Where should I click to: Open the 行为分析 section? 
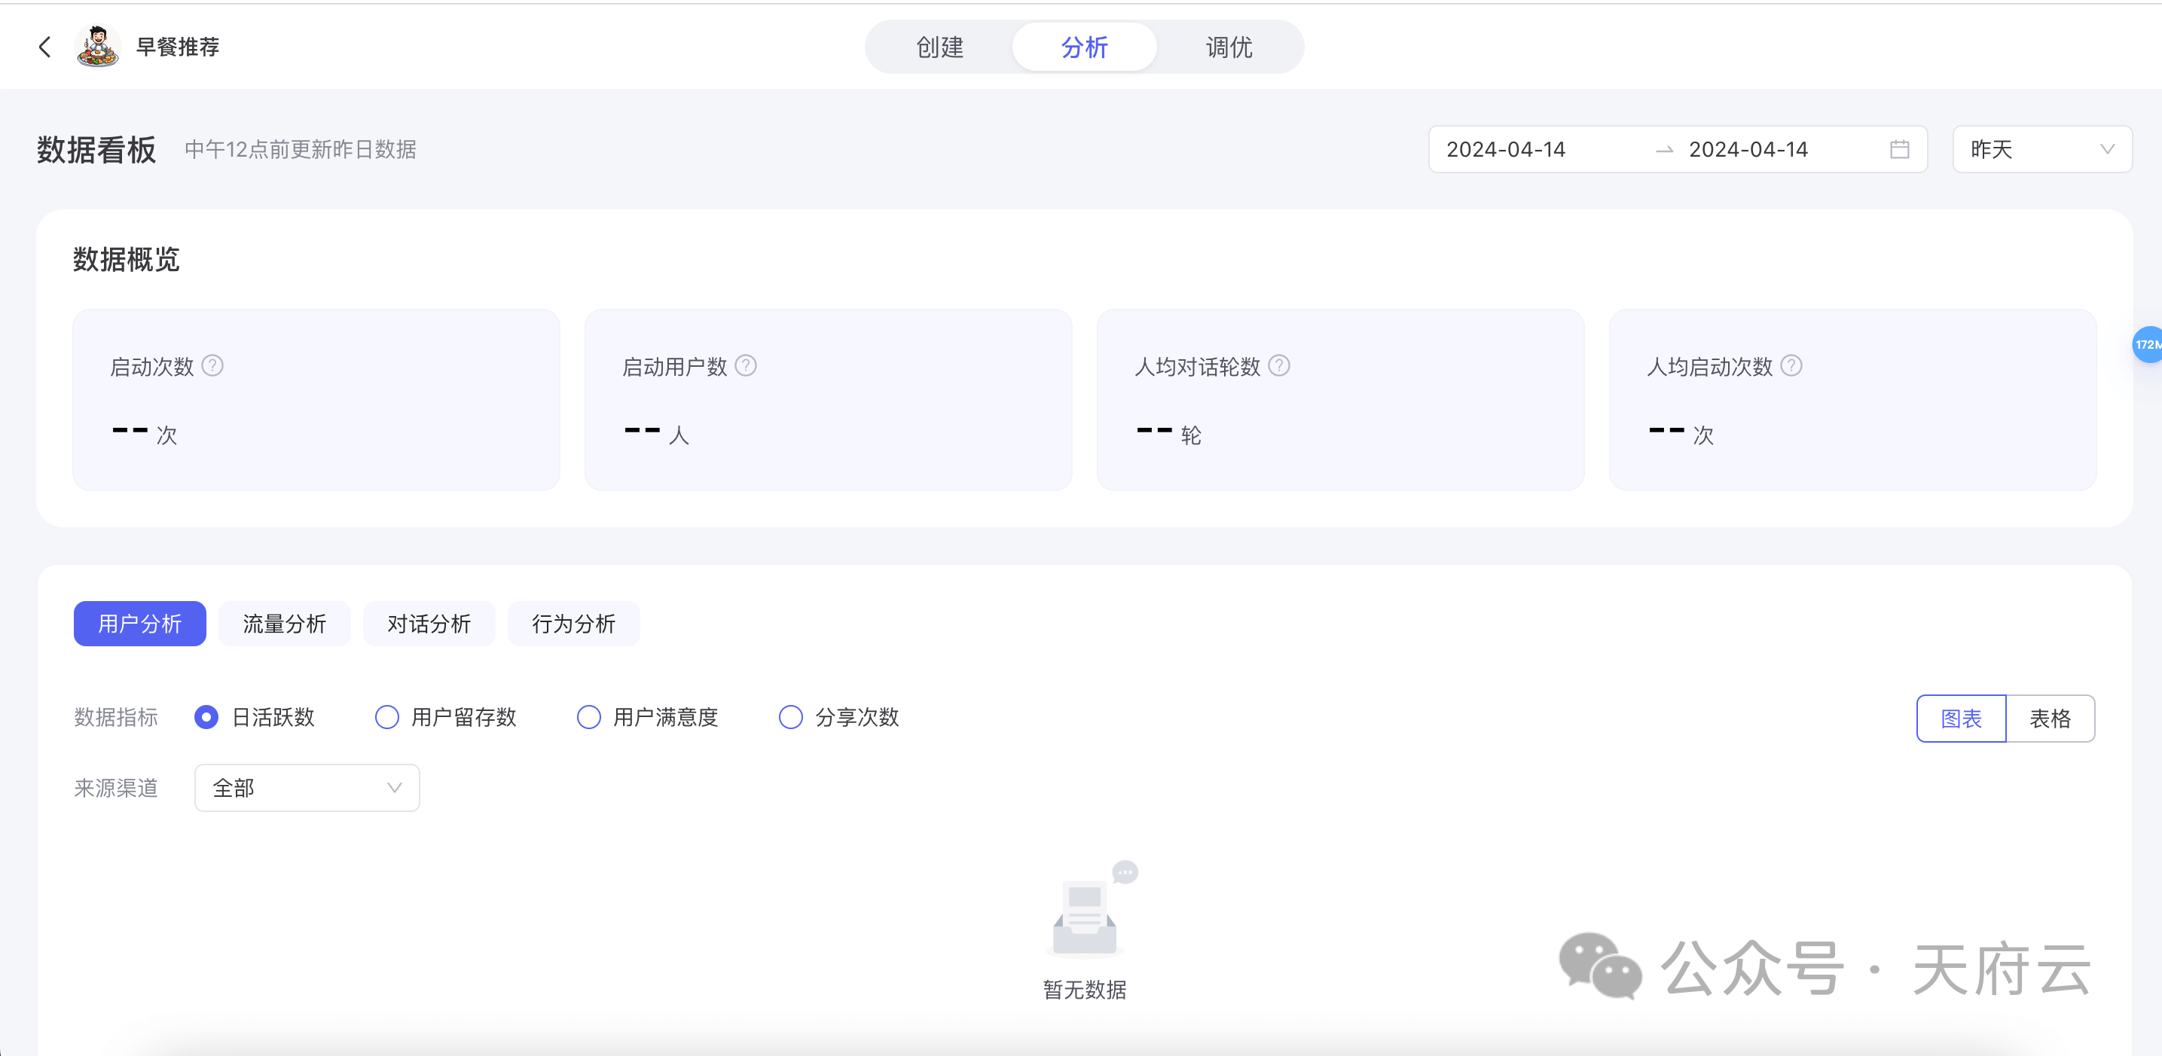click(x=573, y=624)
